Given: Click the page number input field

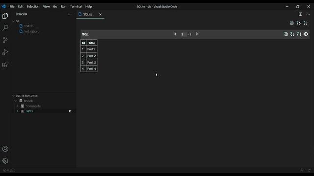Looking at the screenshot, I should pos(183,34).
